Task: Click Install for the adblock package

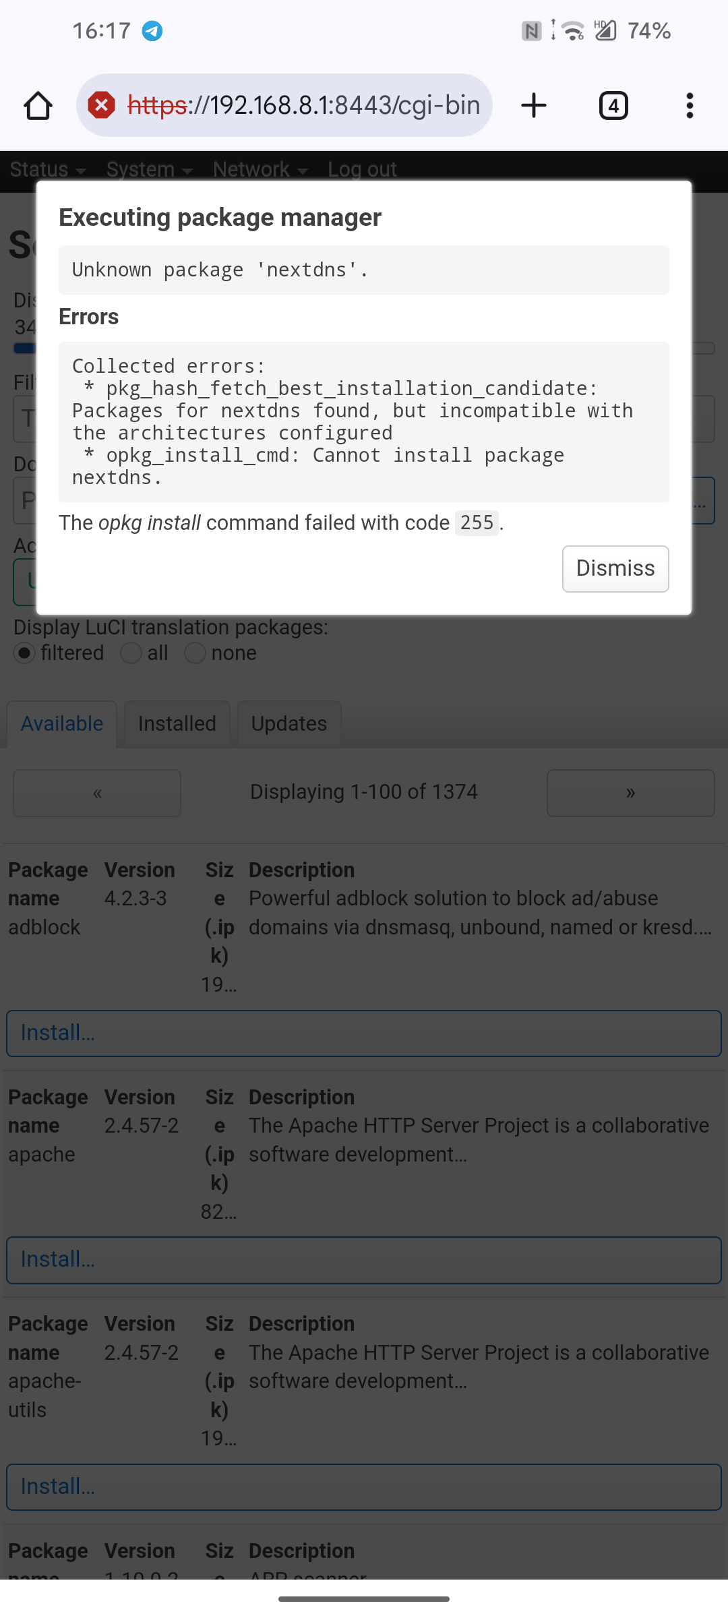Action: (364, 1033)
